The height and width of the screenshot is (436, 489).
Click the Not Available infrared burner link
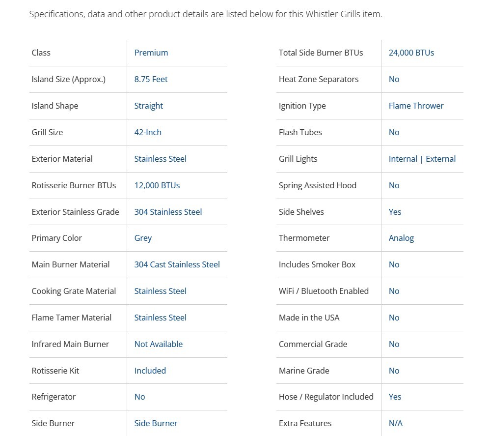[158, 344]
